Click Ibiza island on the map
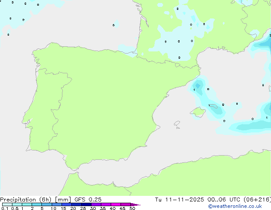This screenshot has width=271, height=210. pyautogui.click(x=177, y=123)
